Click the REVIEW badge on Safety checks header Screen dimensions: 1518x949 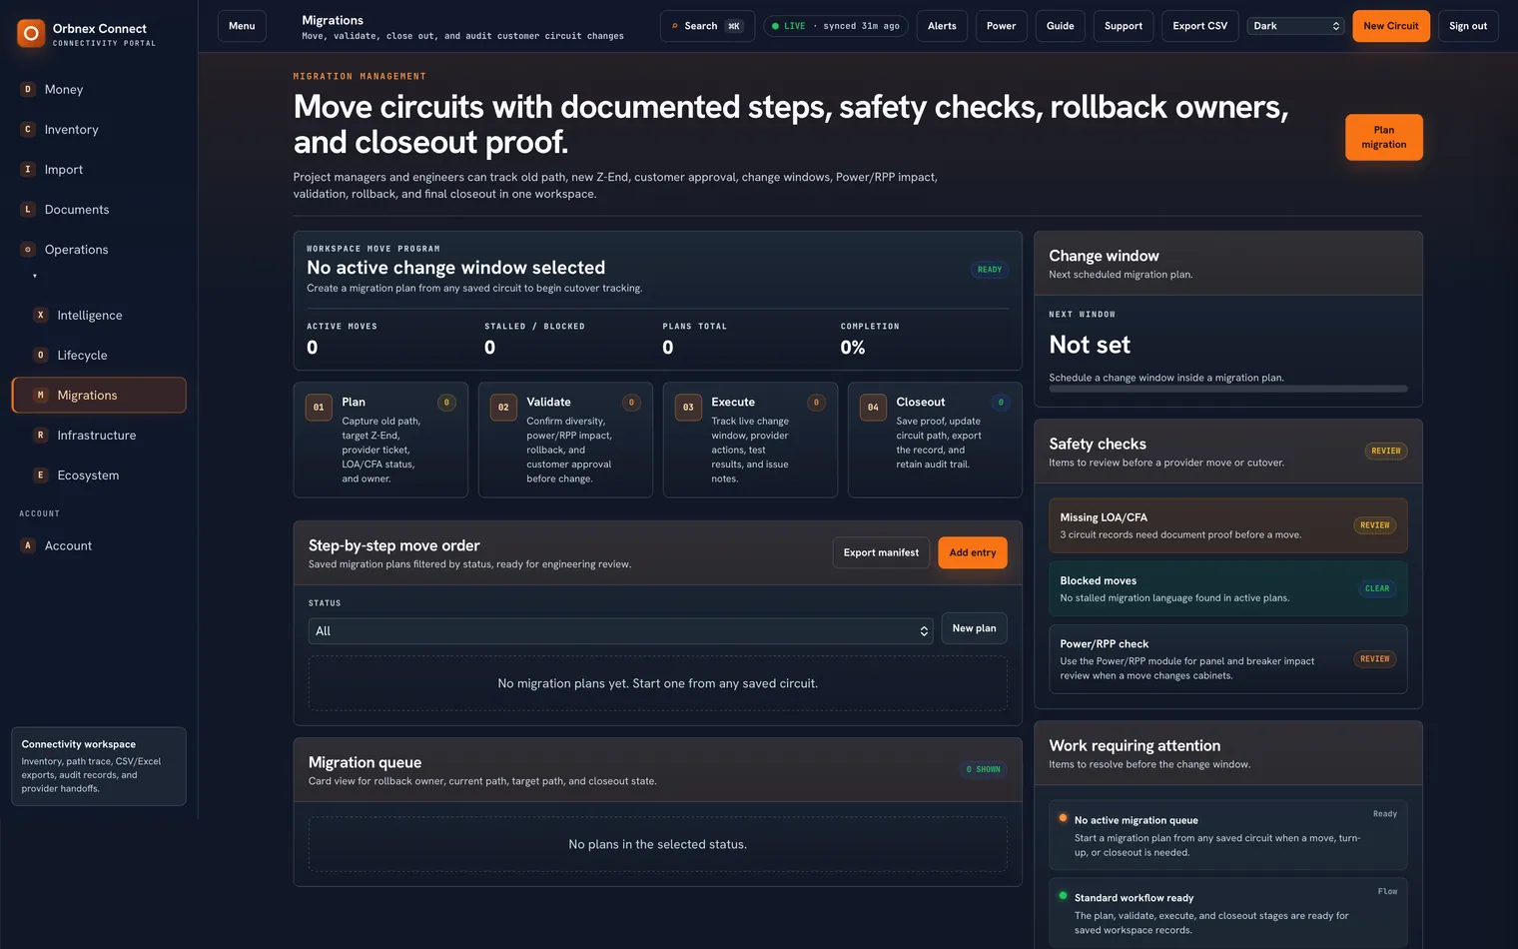(x=1386, y=452)
